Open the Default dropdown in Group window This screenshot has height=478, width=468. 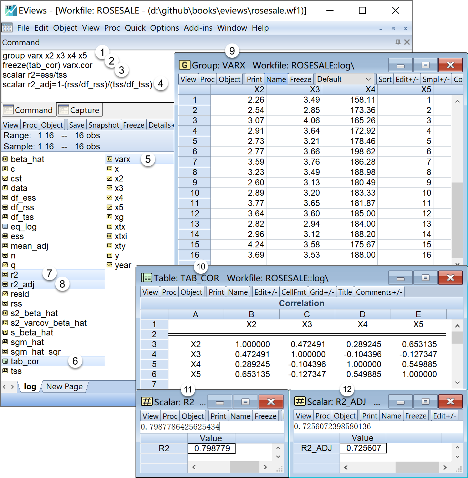[x=344, y=79]
